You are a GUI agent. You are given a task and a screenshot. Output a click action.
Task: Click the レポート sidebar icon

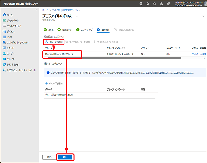click(4, 48)
